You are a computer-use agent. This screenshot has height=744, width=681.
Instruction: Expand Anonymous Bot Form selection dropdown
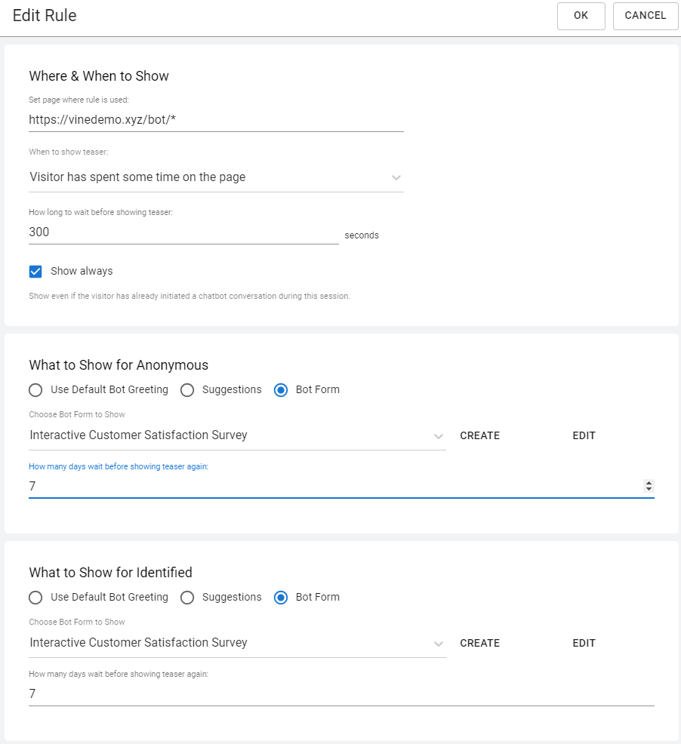pos(238,435)
